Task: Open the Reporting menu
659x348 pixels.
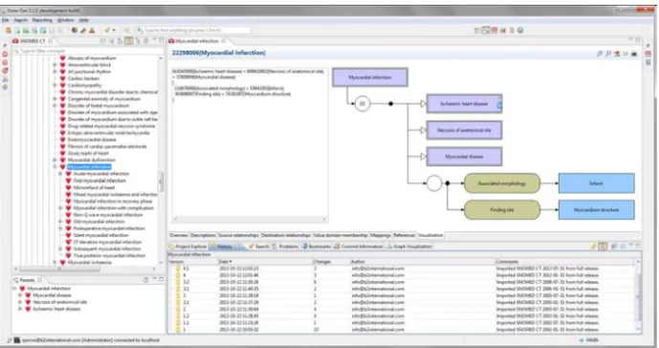Action: point(42,20)
